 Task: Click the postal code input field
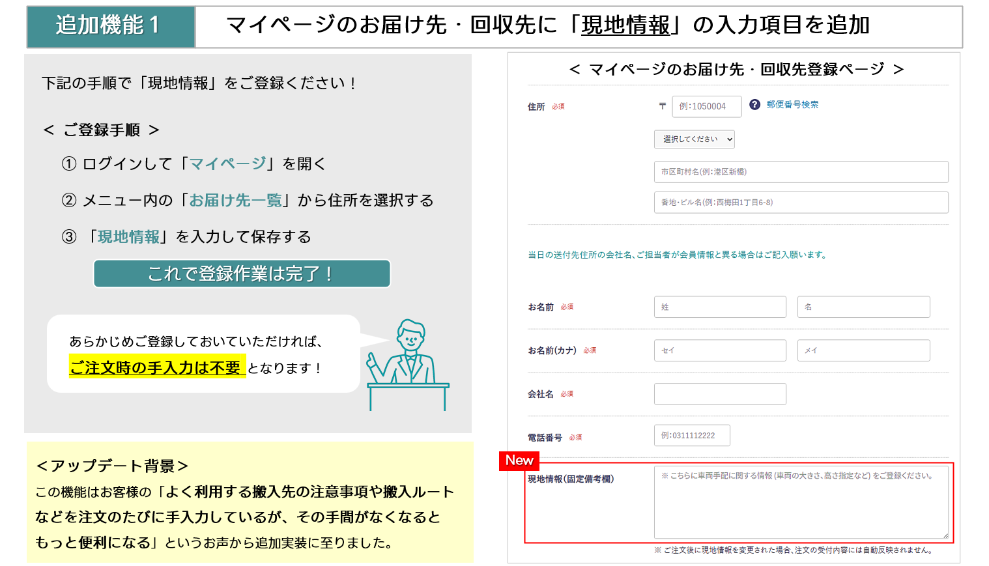(x=706, y=106)
